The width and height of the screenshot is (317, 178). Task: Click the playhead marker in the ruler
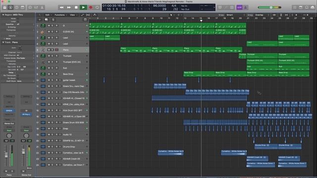click(201, 21)
